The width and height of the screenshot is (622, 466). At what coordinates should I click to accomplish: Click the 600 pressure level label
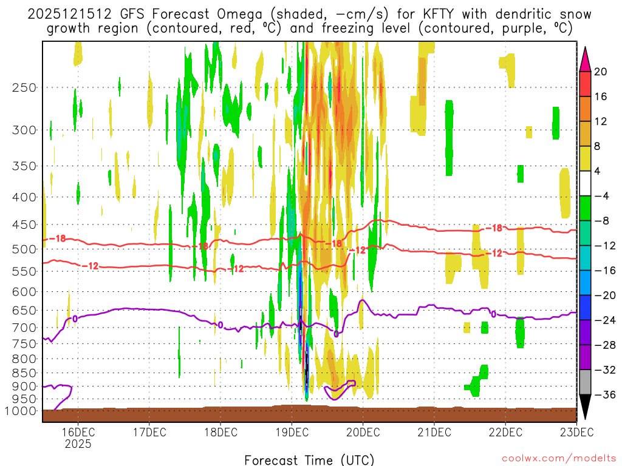click(24, 292)
